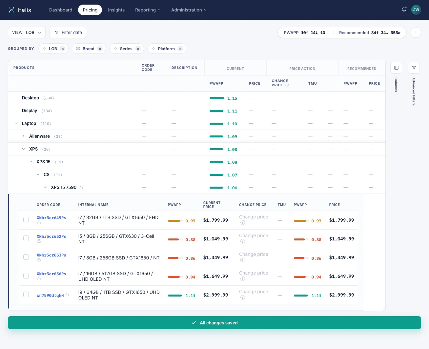The width and height of the screenshot is (429, 349).
Task: Click the Helix logo icon
Action: [11, 10]
